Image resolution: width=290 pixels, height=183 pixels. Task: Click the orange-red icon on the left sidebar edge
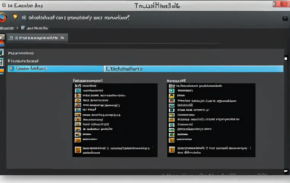click(2, 70)
